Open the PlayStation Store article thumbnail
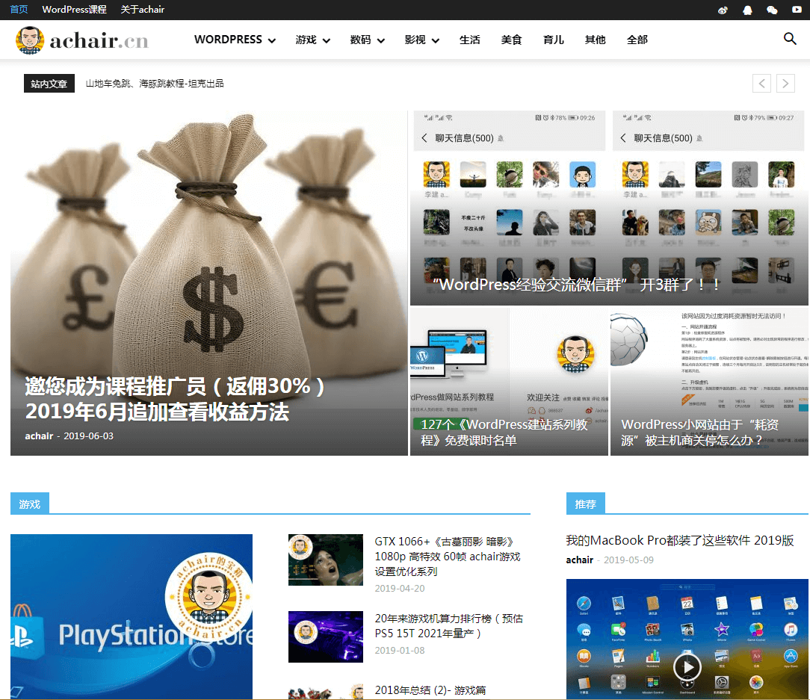Image resolution: width=810 pixels, height=700 pixels. [132, 616]
